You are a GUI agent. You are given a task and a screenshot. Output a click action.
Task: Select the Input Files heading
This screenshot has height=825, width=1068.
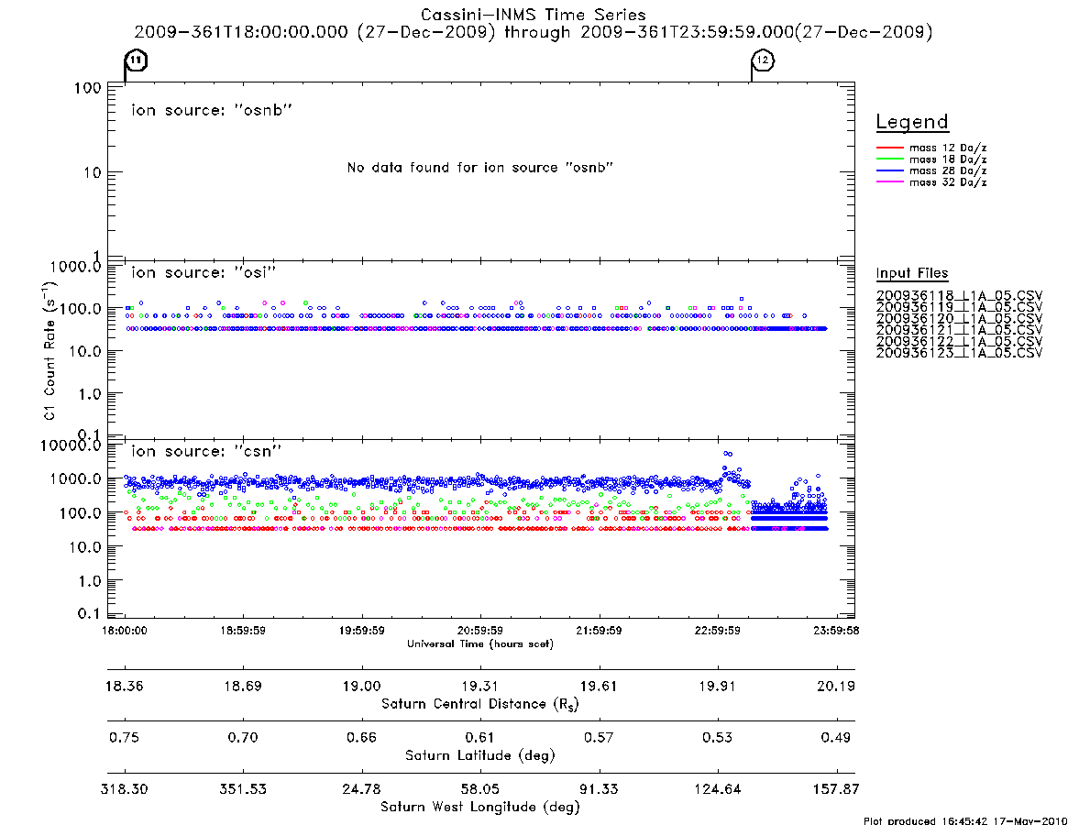pyautogui.click(x=912, y=273)
